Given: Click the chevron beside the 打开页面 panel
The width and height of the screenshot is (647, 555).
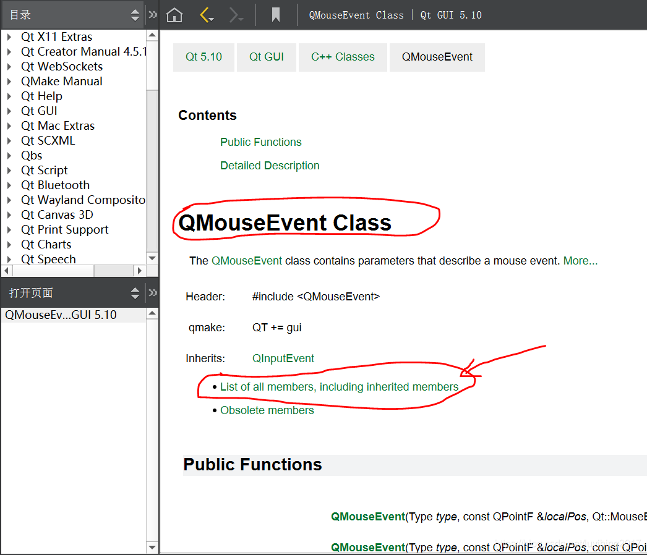Looking at the screenshot, I should click(x=153, y=293).
